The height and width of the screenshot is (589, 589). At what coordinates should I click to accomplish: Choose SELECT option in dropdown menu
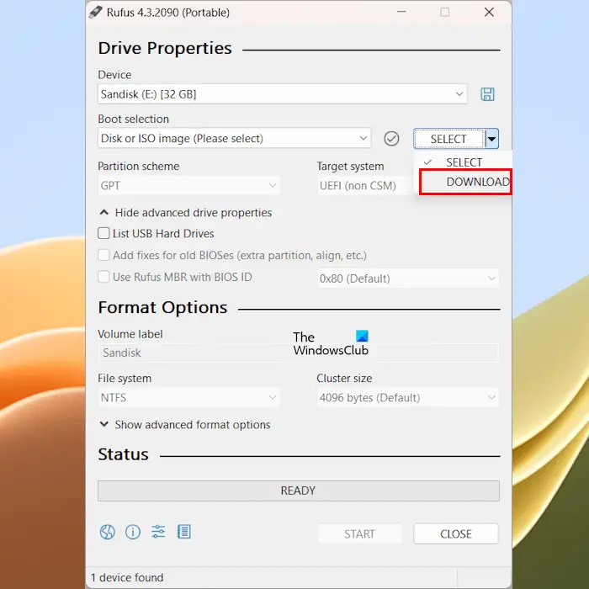(464, 162)
